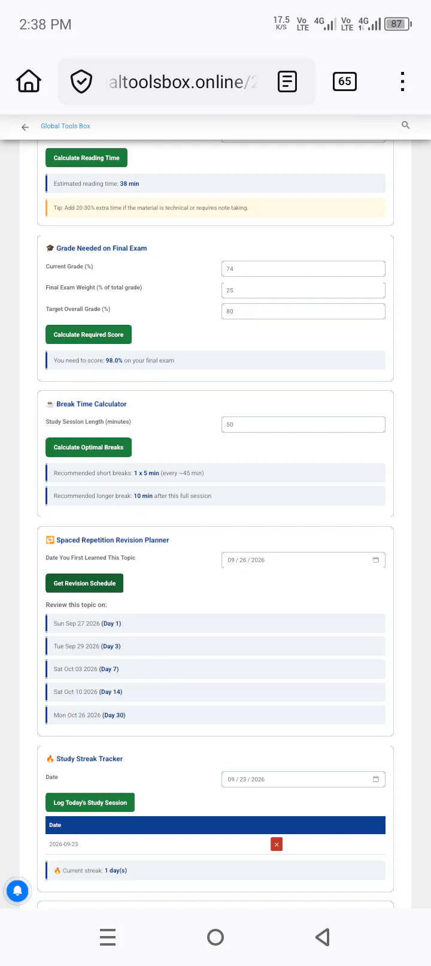Click Log Today's Study Session button

[90, 802]
